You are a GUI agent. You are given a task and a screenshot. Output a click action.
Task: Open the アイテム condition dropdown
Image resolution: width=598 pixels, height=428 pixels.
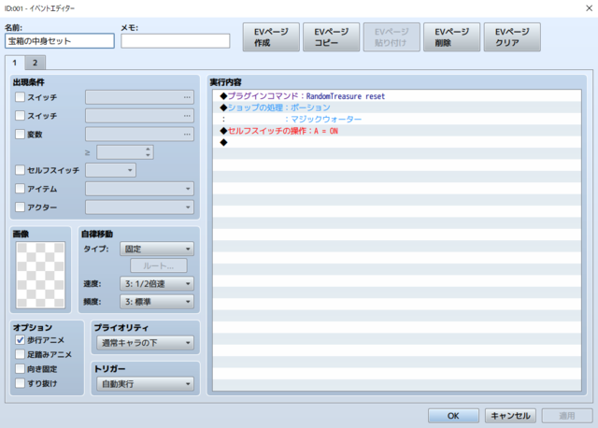tap(139, 189)
